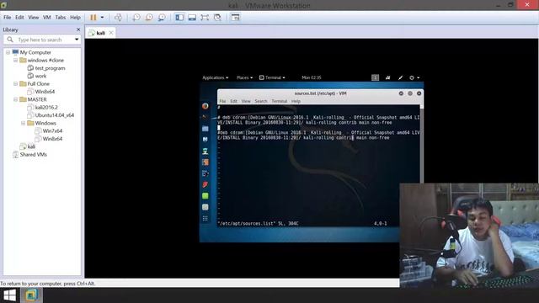Image resolution: width=539 pixels, height=303 pixels.
Task: Open Kali Applications menu
Action: (216, 77)
